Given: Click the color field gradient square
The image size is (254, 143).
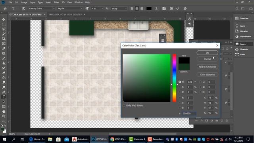Looking at the screenshot, I should click(x=146, y=78).
